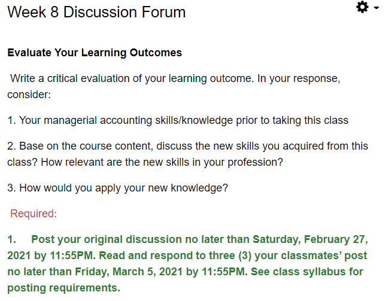The image size is (386, 301).
Task: Click the green number '1.' list marker
Action: pyautogui.click(x=12, y=239)
